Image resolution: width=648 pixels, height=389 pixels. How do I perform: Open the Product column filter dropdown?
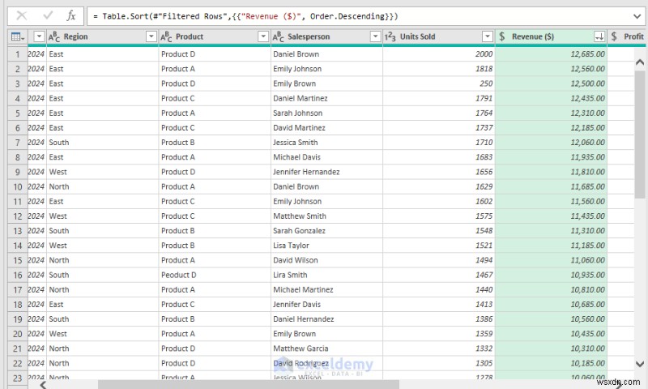(x=263, y=36)
